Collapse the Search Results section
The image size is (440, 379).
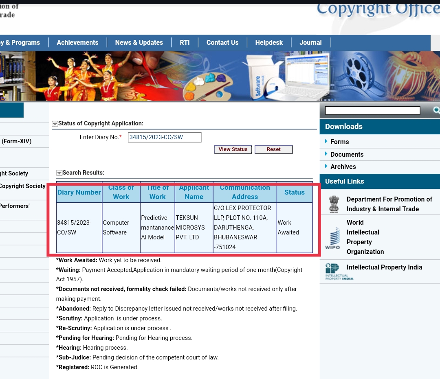tap(59, 173)
